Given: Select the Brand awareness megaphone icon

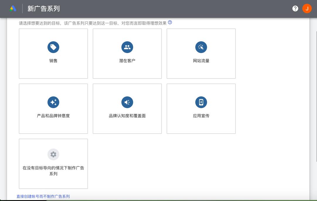Looking at the screenshot, I should (127, 102).
